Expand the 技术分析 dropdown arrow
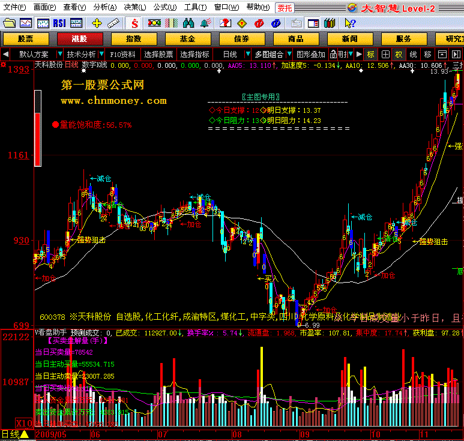This screenshot has width=464, height=441. click(101, 54)
